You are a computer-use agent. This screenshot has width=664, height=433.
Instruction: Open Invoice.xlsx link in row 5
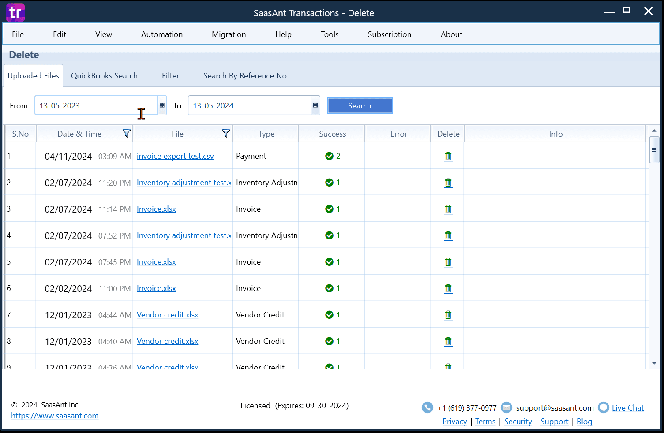[x=156, y=262]
